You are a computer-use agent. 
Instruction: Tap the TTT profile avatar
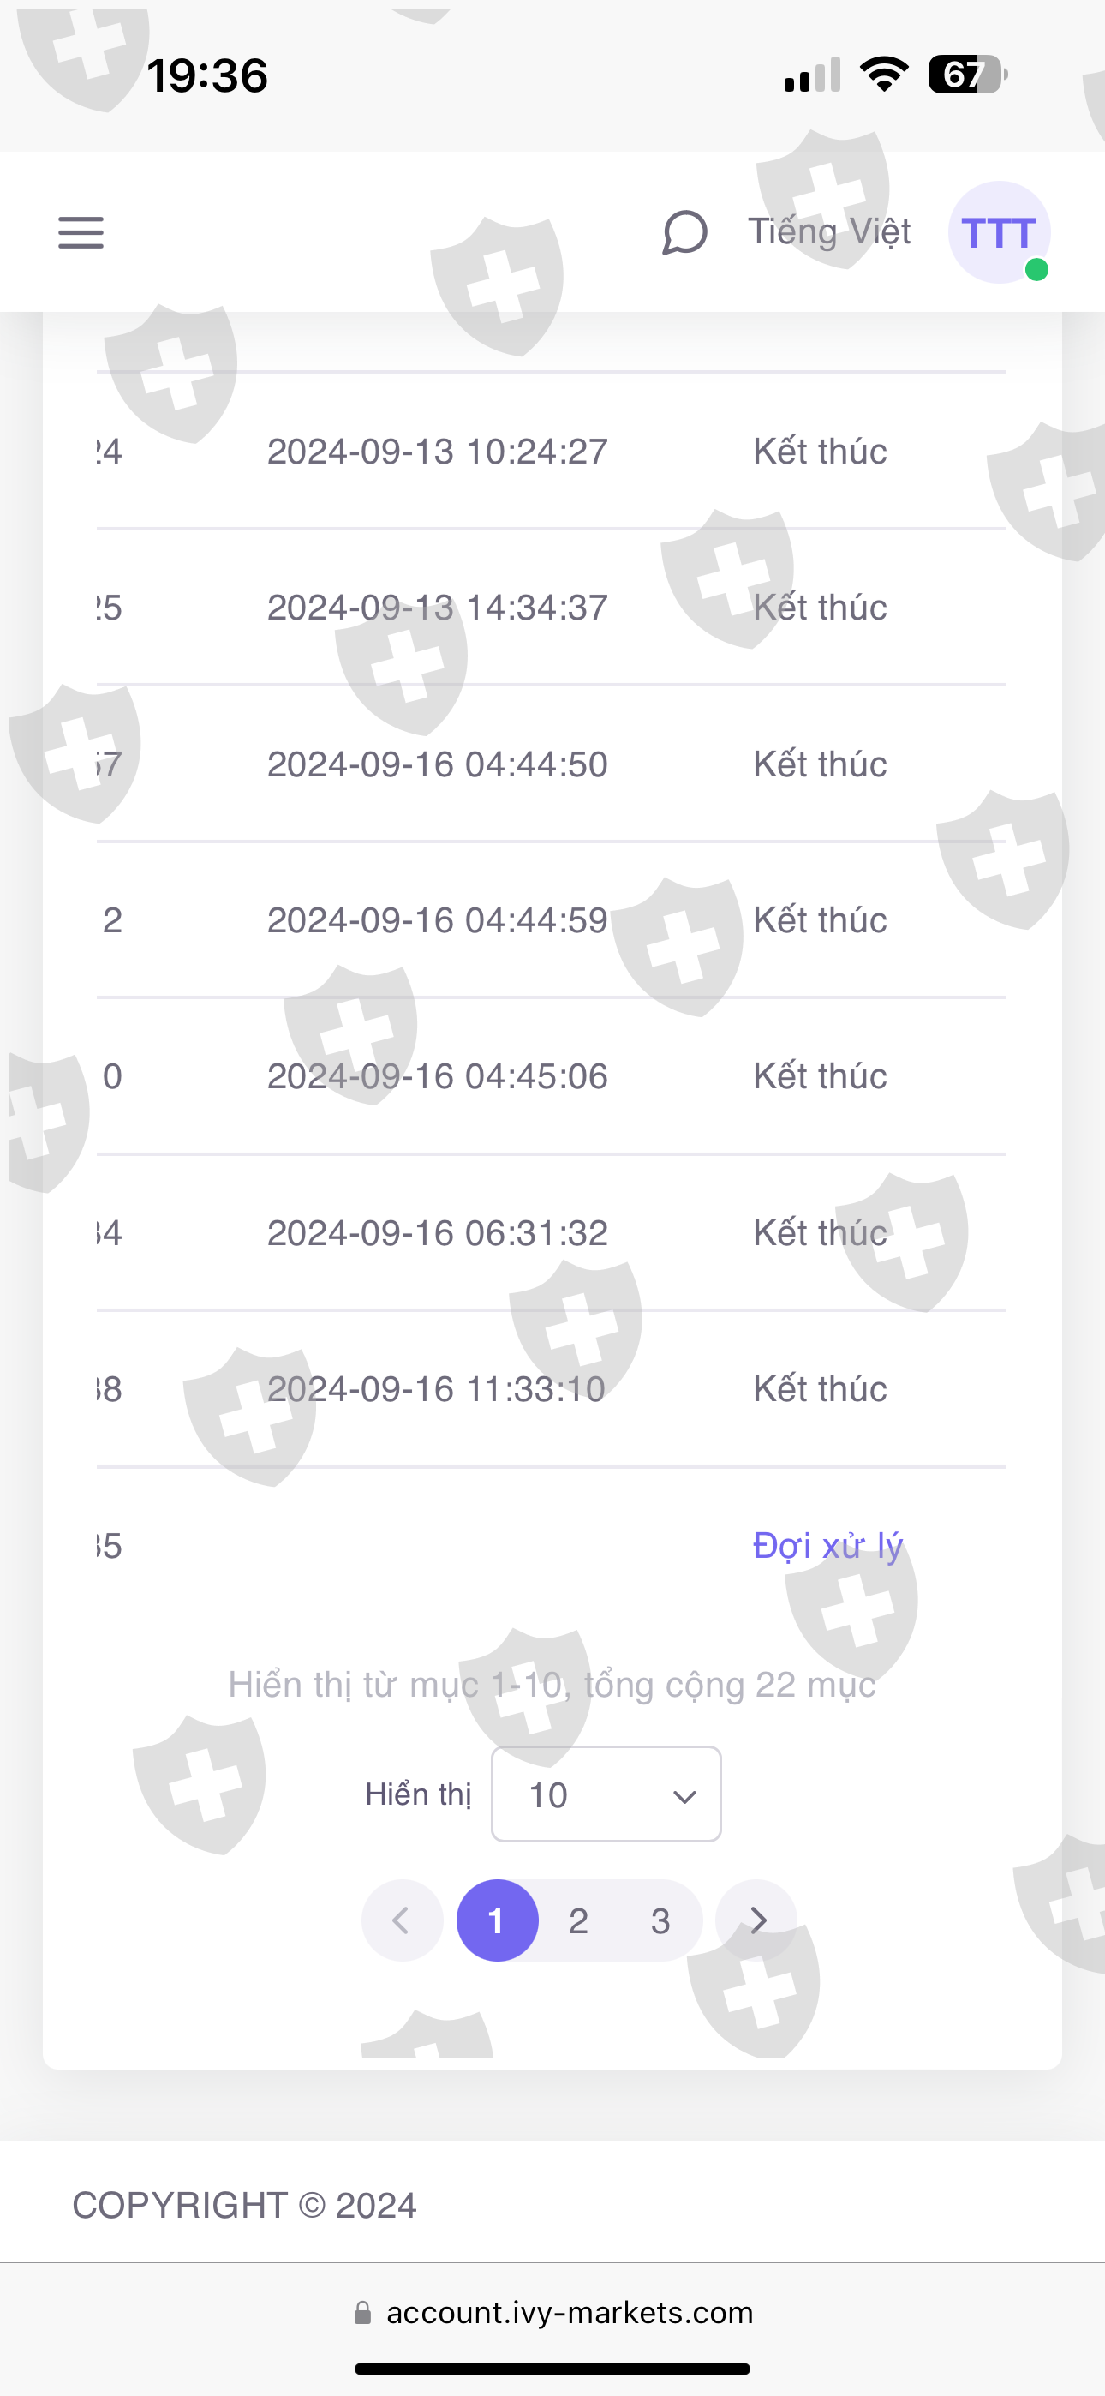click(999, 232)
